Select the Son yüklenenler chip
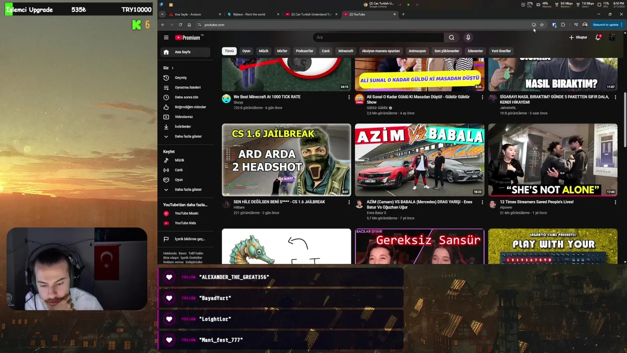This screenshot has height=353, width=627. coord(447,51)
